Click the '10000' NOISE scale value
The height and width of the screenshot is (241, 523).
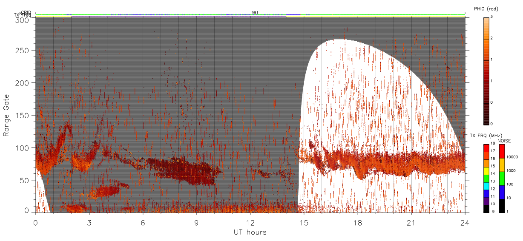pos(513,157)
